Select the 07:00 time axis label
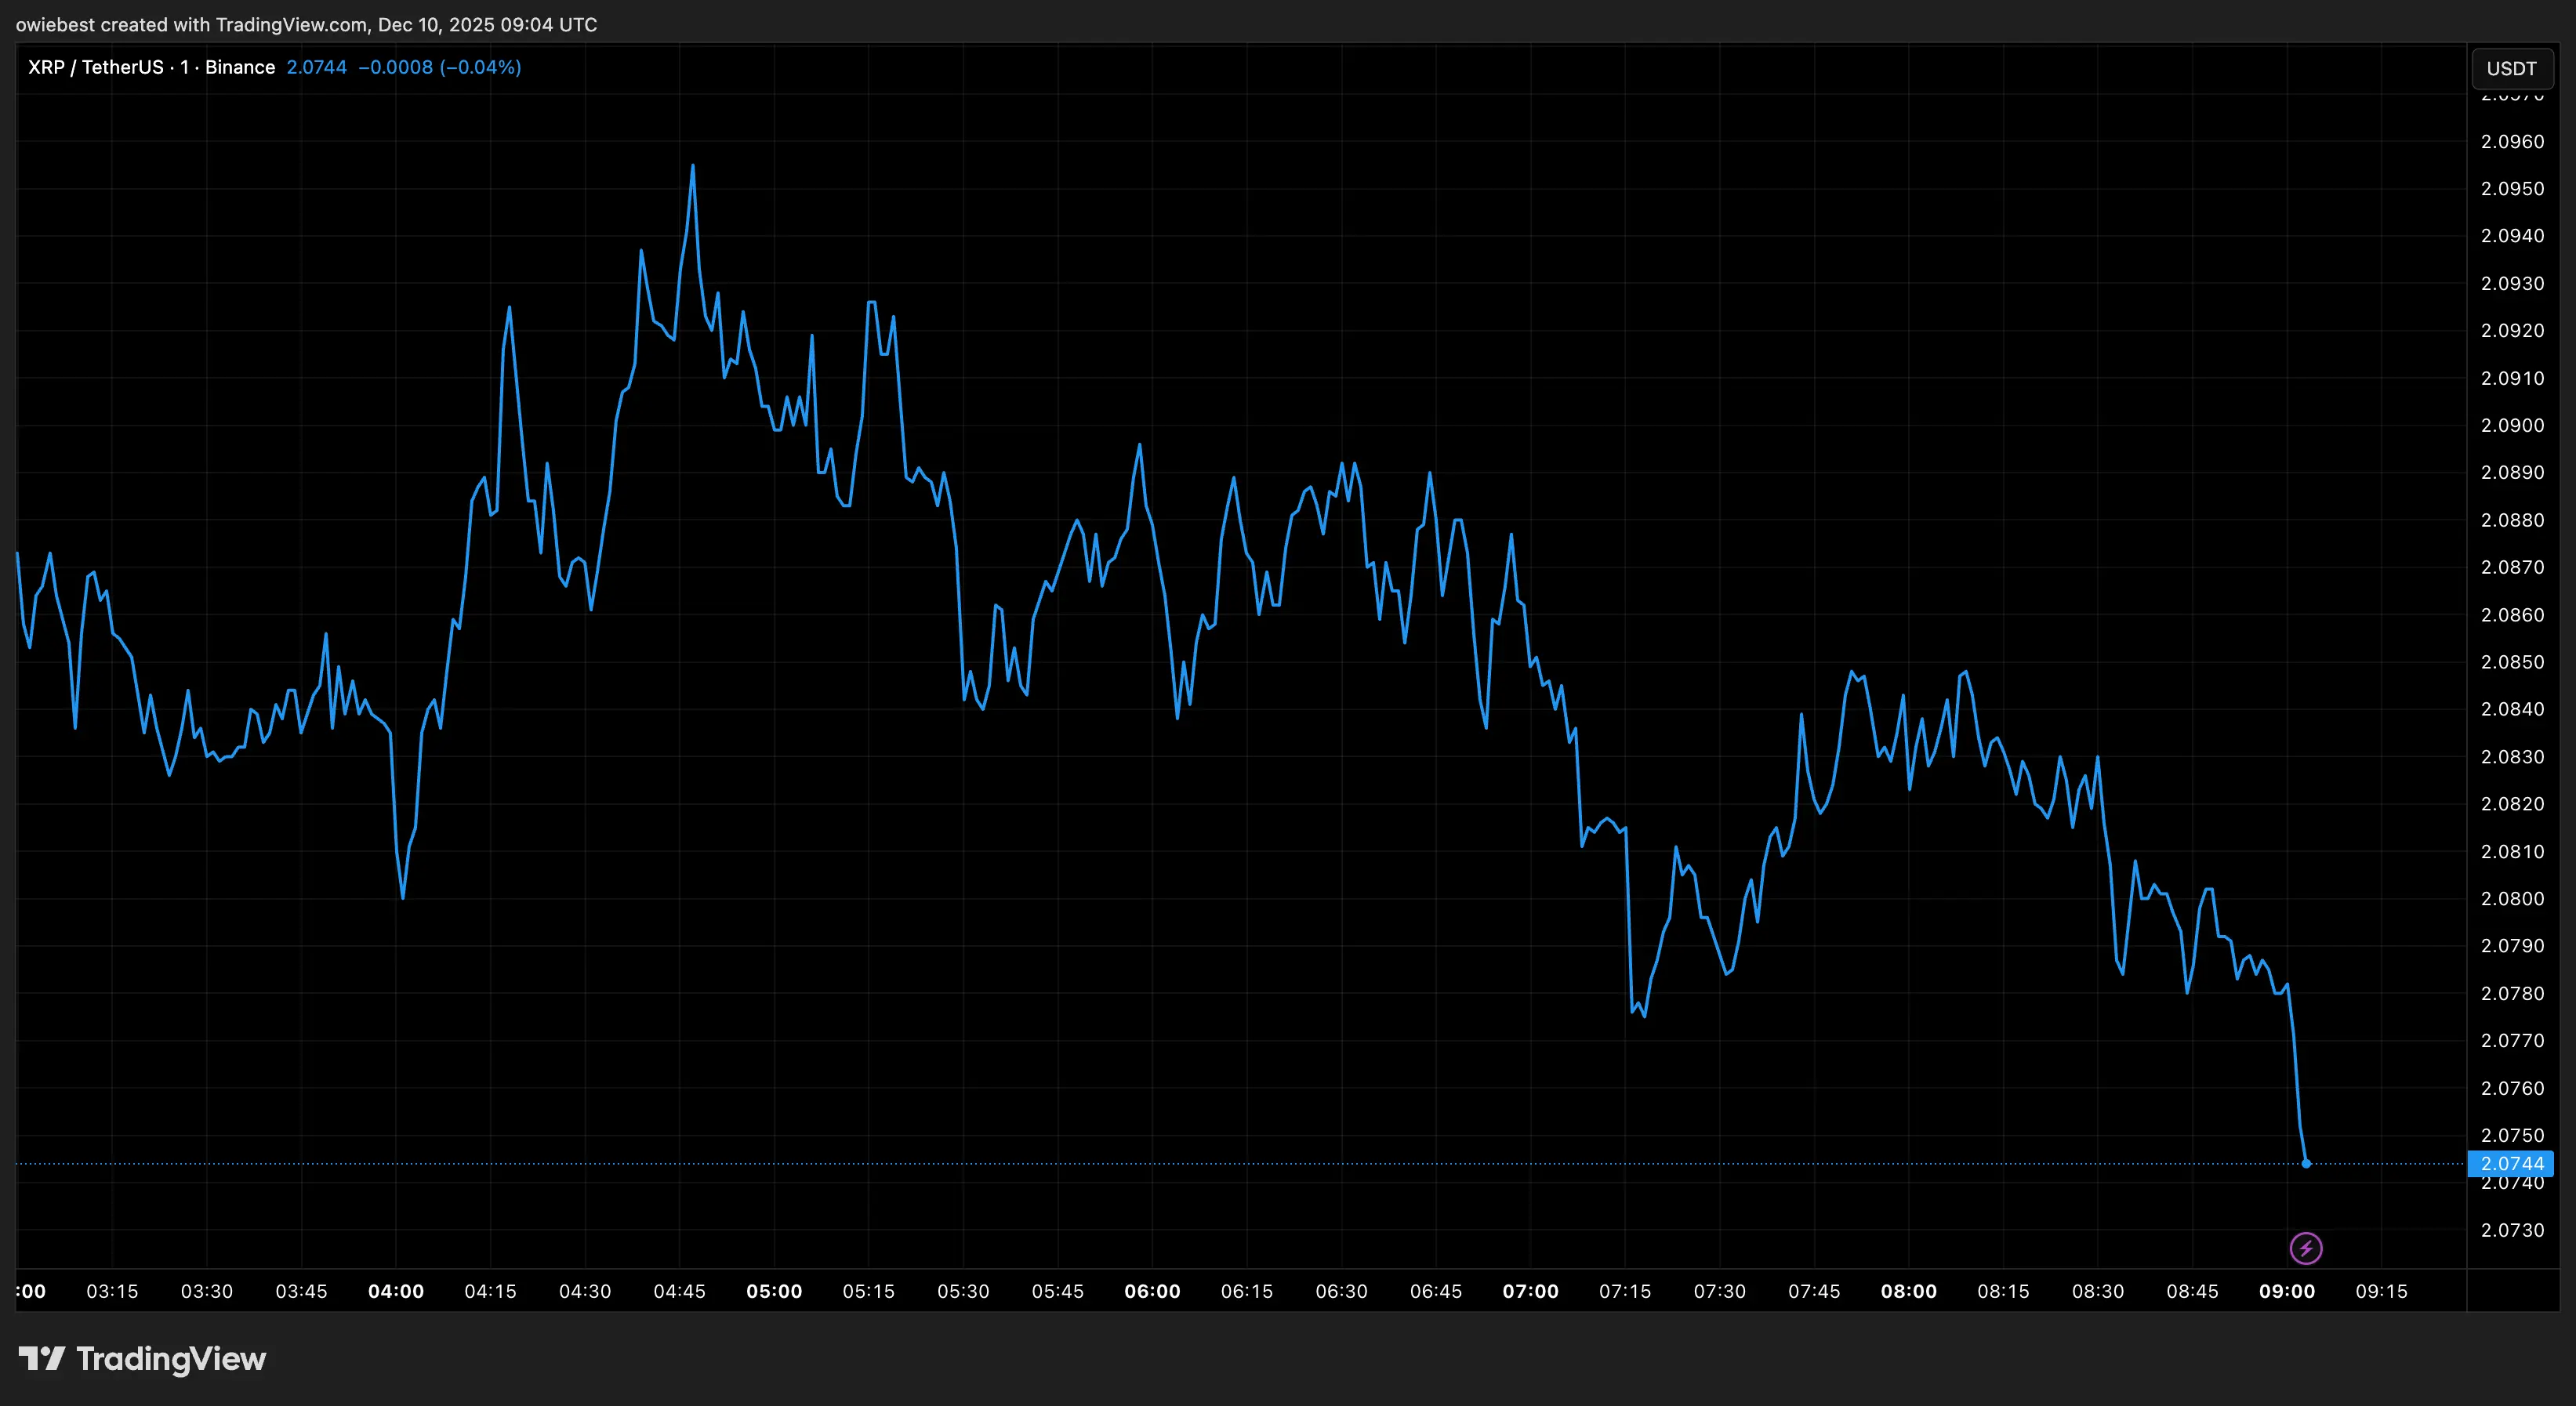The width and height of the screenshot is (2576, 1406). [x=1530, y=1291]
